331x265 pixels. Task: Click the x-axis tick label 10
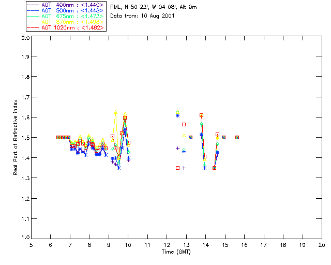tap(128, 245)
